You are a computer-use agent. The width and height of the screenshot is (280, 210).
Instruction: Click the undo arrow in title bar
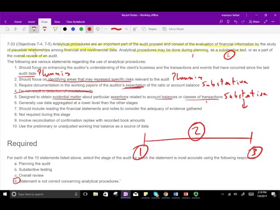pyautogui.click(x=236, y=21)
